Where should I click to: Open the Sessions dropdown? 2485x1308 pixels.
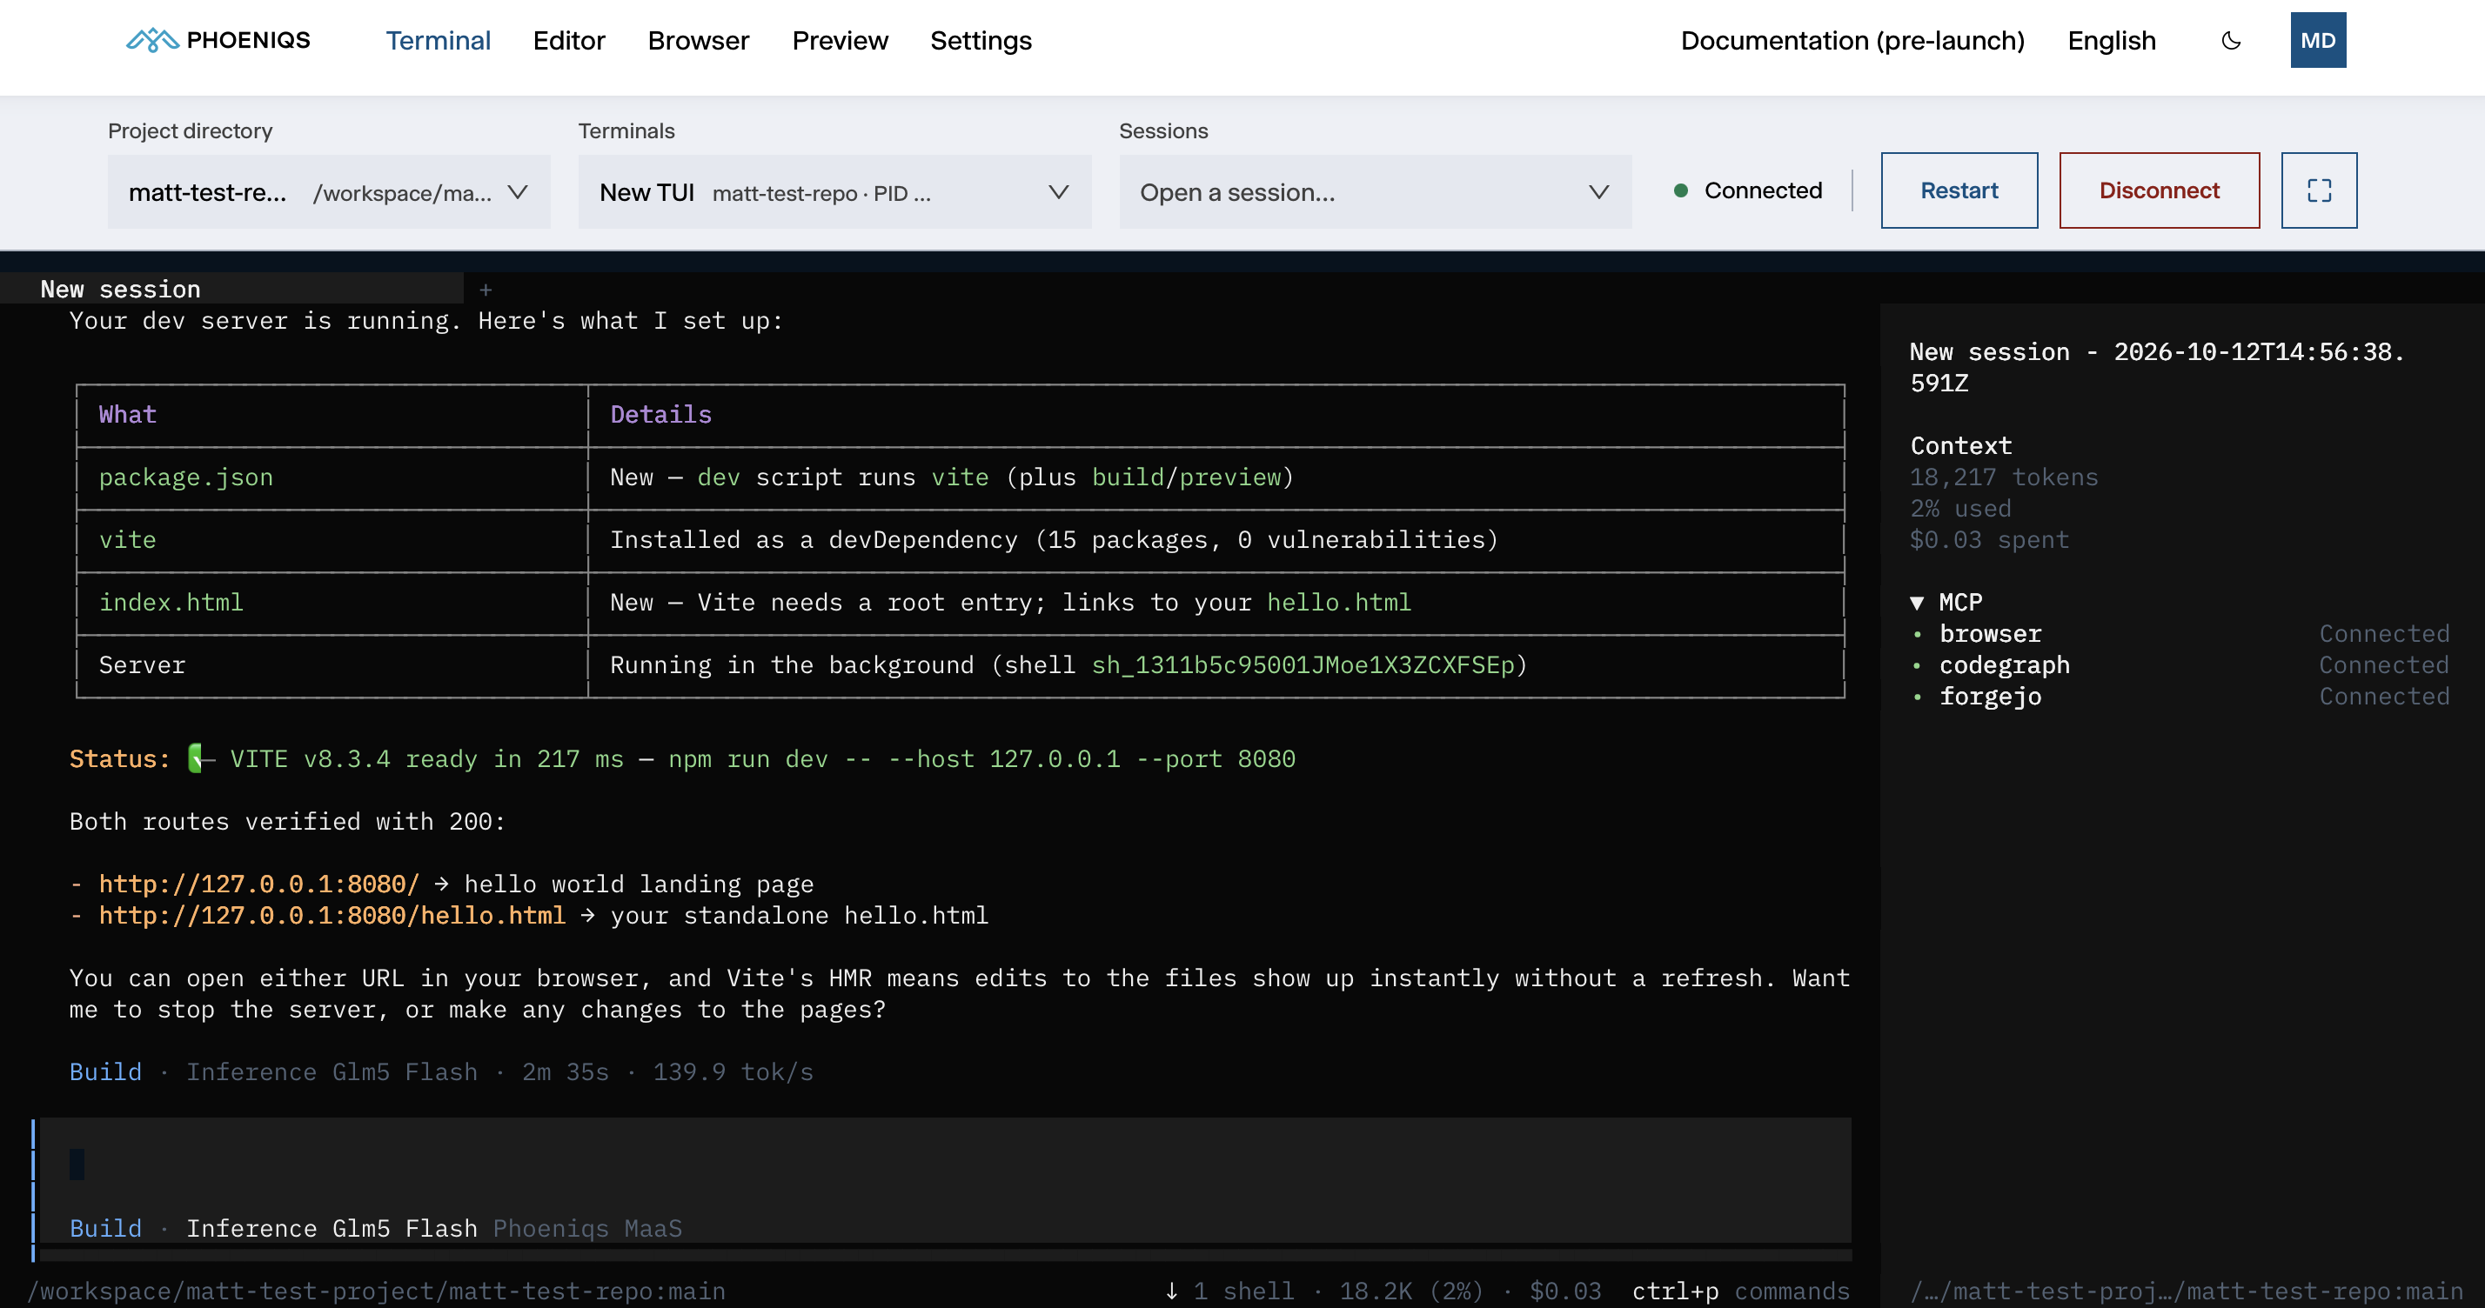tap(1375, 192)
